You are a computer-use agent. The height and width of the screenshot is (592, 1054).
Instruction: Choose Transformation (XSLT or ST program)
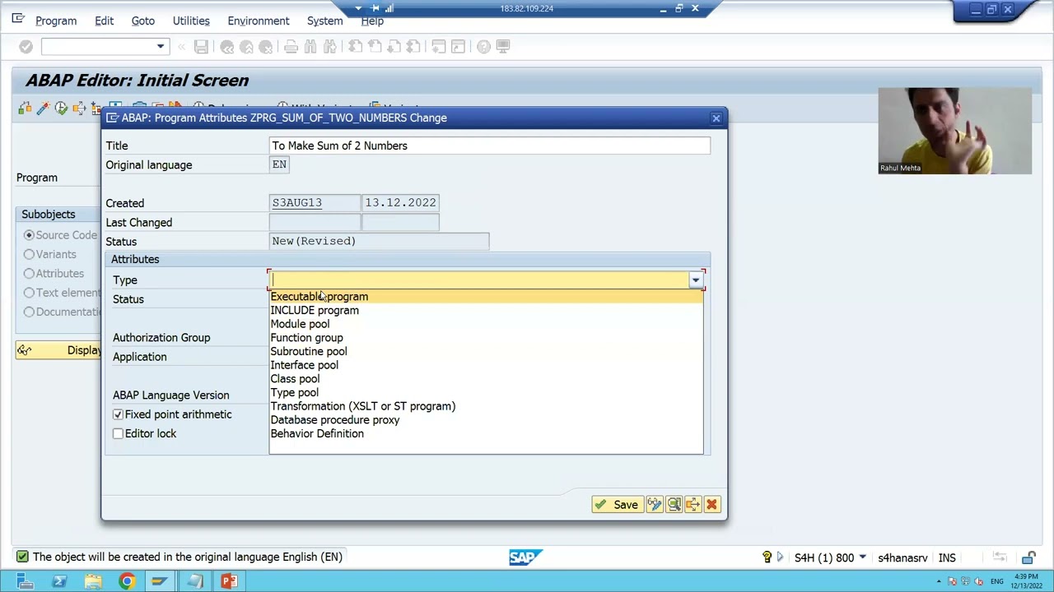(x=486, y=406)
